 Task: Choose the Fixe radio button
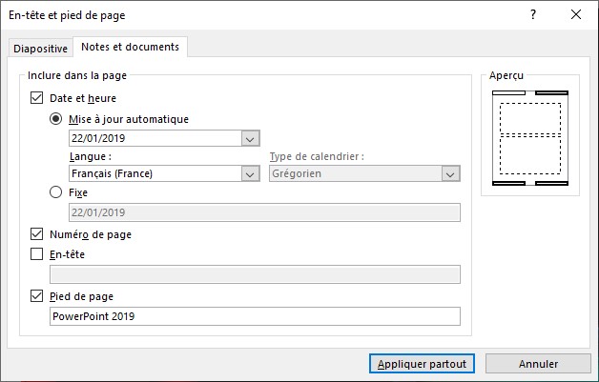coord(56,192)
